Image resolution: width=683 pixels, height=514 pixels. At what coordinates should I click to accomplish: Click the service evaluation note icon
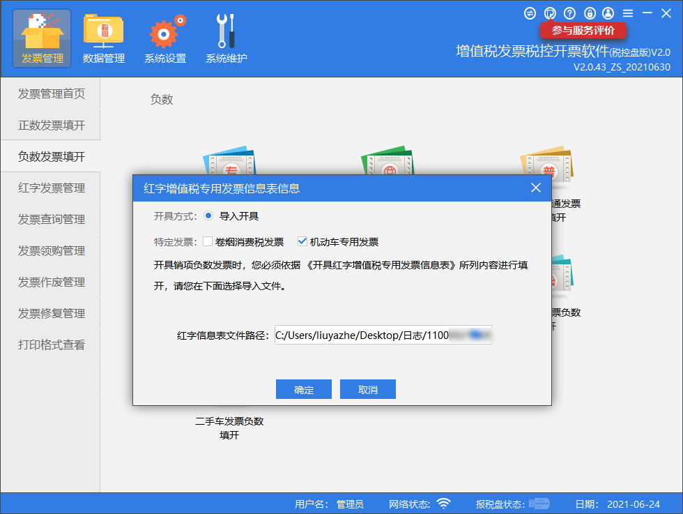(550, 13)
